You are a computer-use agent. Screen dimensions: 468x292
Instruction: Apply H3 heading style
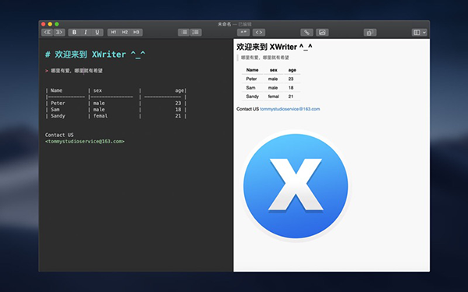click(136, 32)
